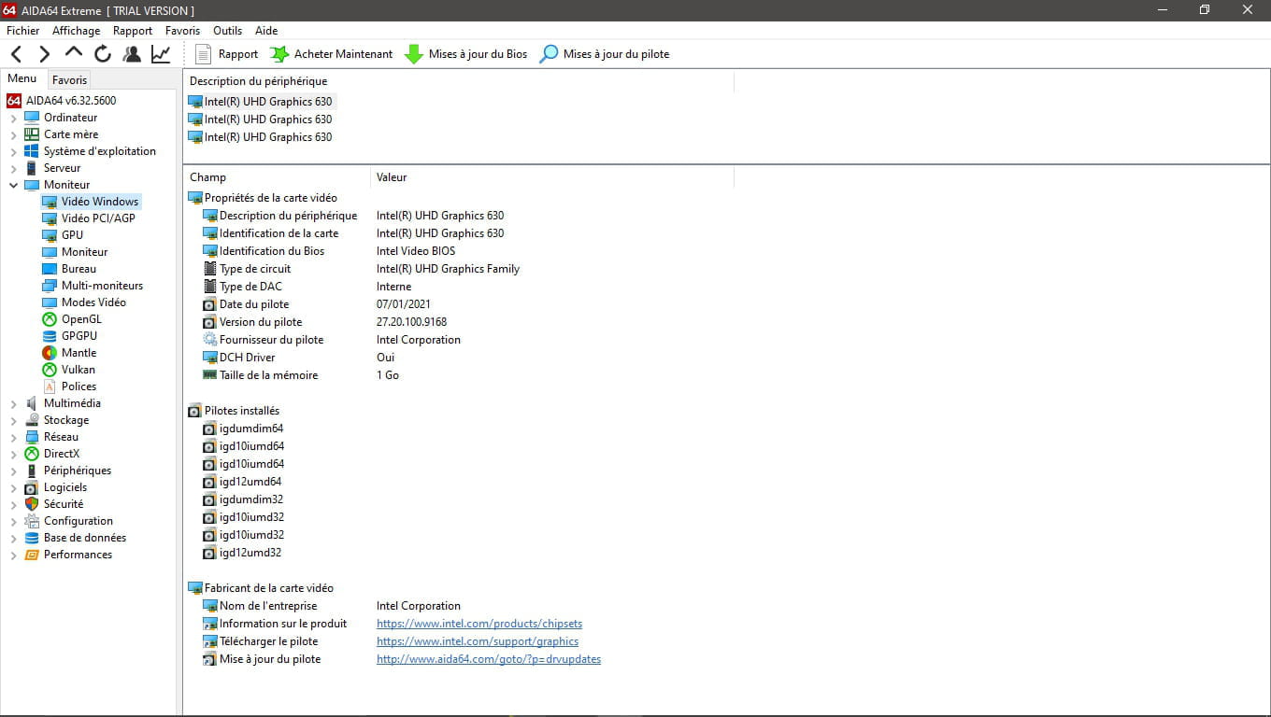The image size is (1271, 717).
Task: Click Acheter Maintenant in the toolbar
Action: pos(332,54)
